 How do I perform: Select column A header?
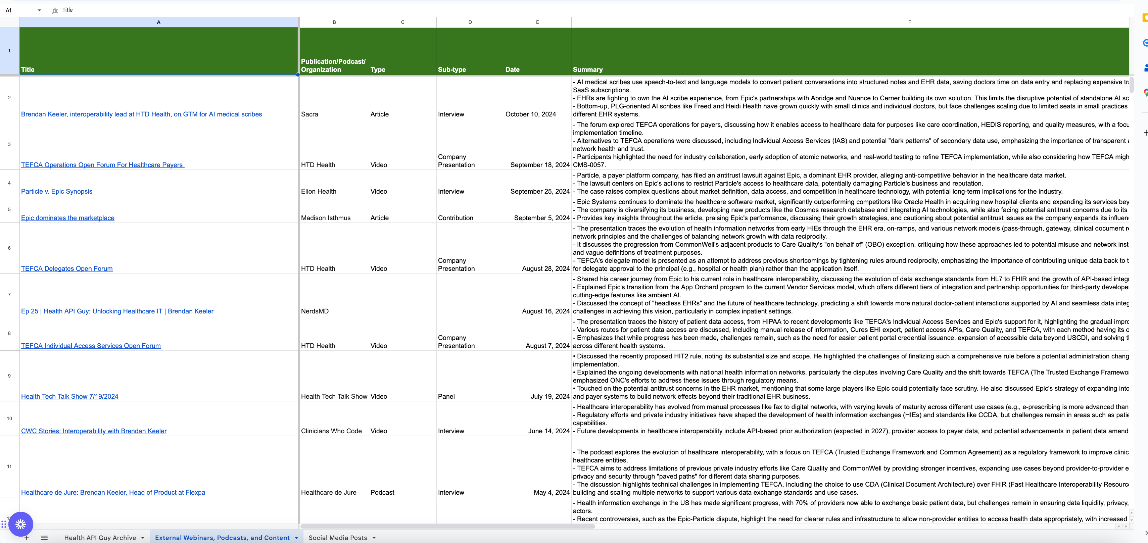click(159, 22)
